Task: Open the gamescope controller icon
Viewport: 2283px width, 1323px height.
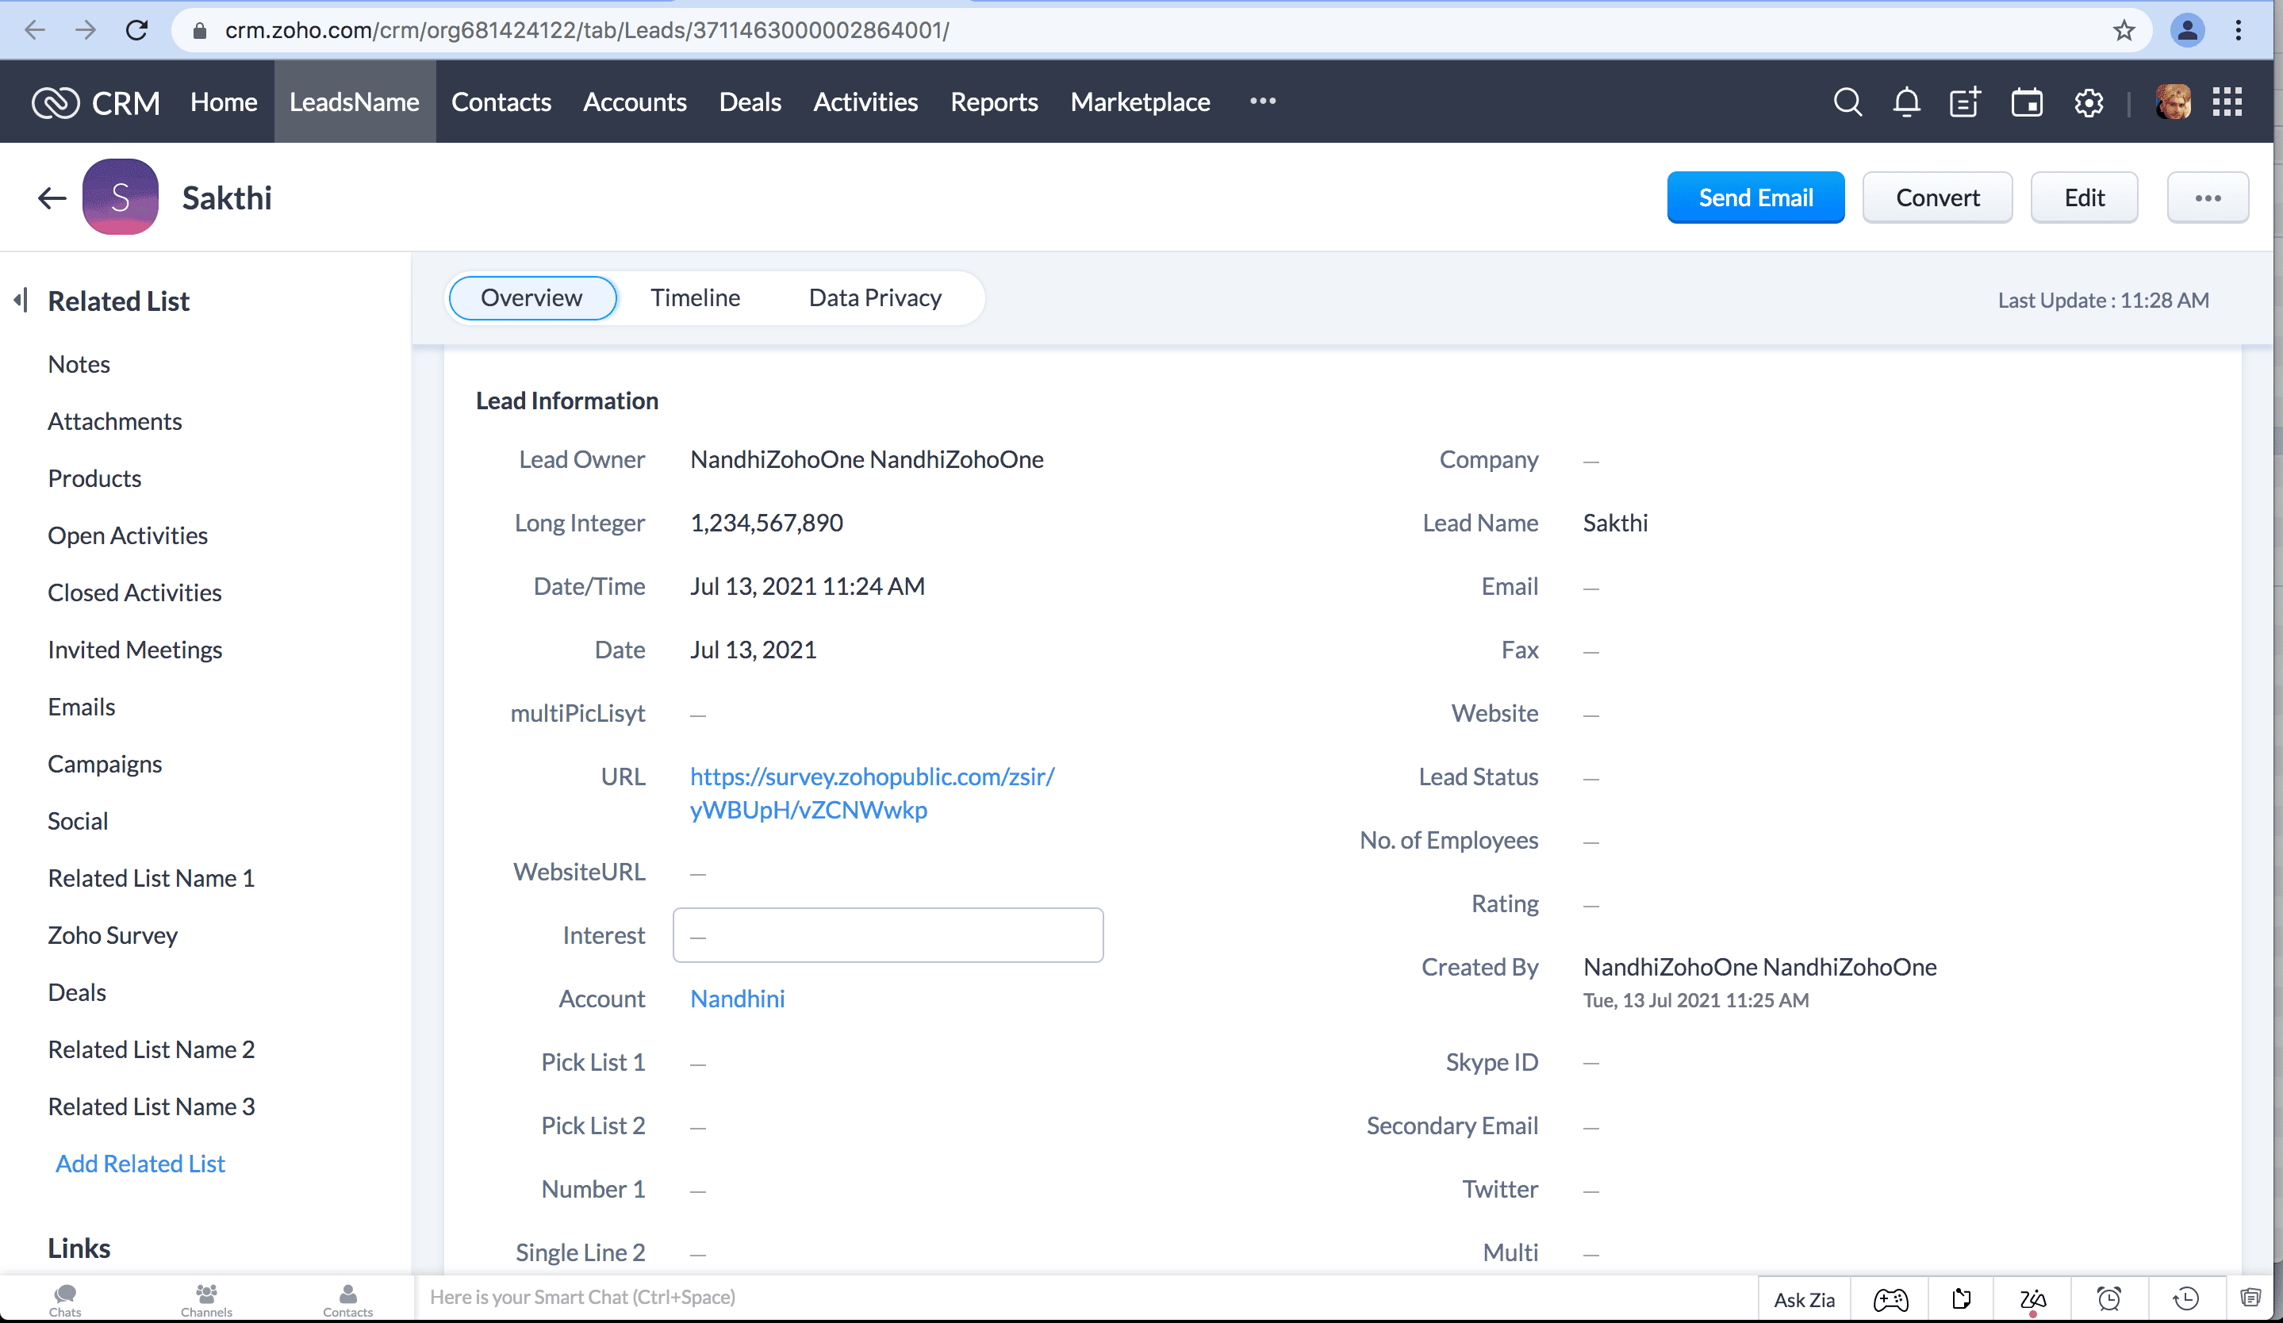Action: [x=1890, y=1299]
